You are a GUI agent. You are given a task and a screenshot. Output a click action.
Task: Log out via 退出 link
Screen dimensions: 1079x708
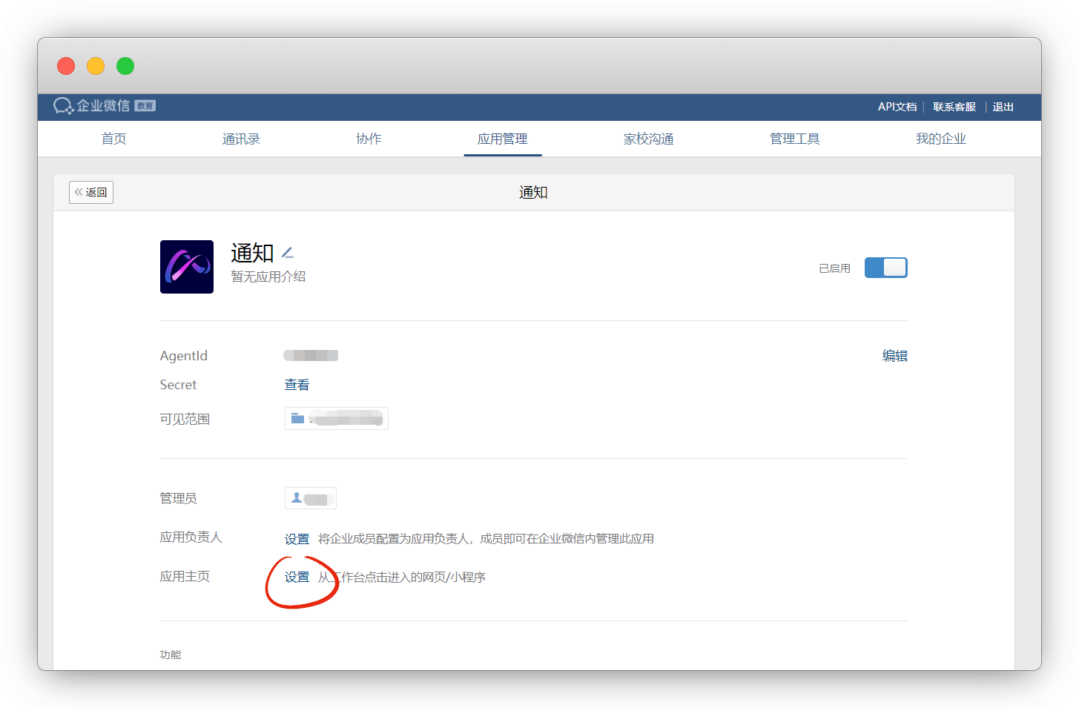(1003, 107)
